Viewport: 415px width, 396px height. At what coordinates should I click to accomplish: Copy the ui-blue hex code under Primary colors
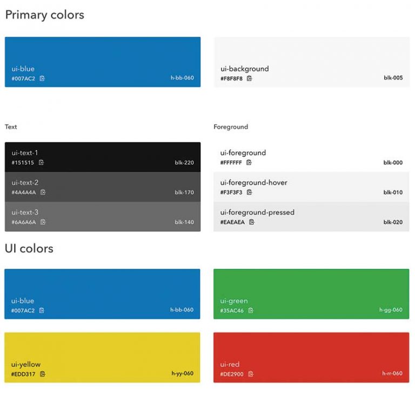click(42, 78)
